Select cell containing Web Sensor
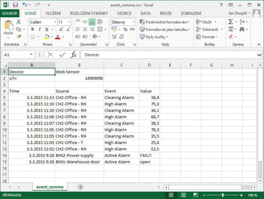This screenshot has height=199, width=264. tap(79, 71)
